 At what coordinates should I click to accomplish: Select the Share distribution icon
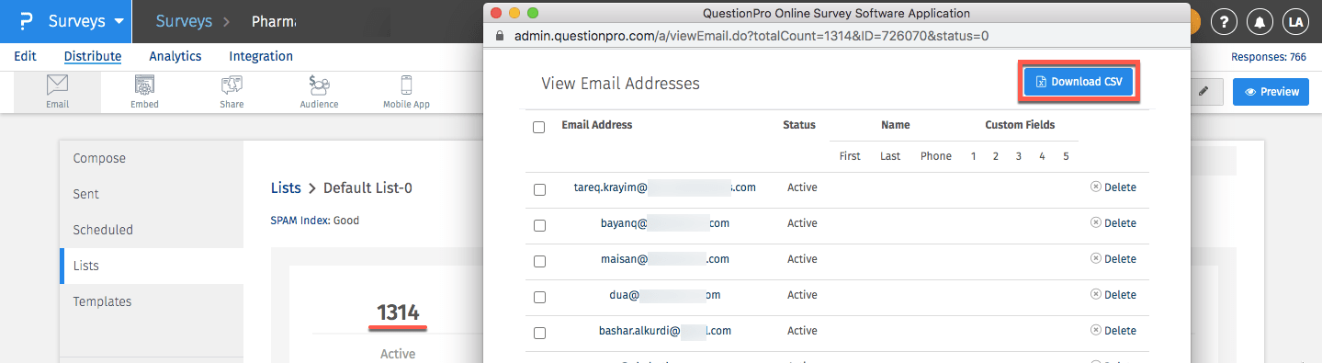232,92
